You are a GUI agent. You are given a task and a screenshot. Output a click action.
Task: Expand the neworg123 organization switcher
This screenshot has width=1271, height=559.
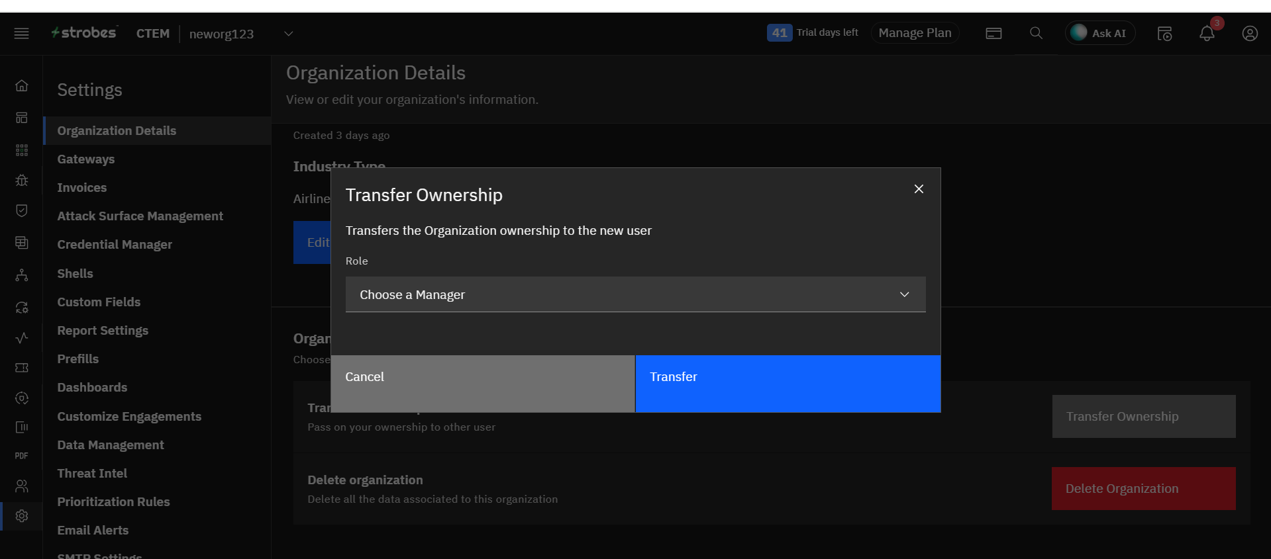[288, 34]
